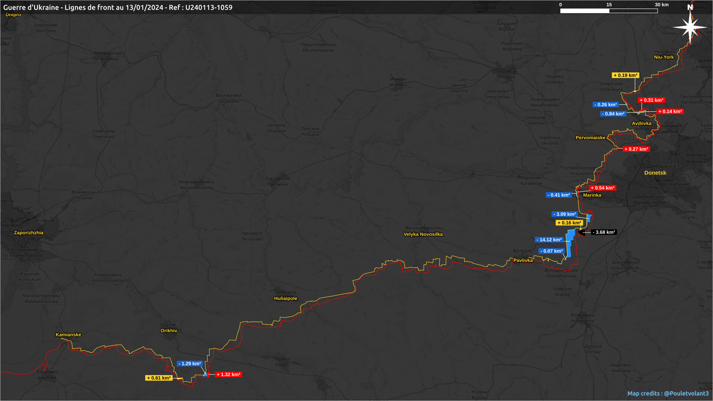Click the yellow Huliaipole label
713x401 pixels.
tap(286, 299)
